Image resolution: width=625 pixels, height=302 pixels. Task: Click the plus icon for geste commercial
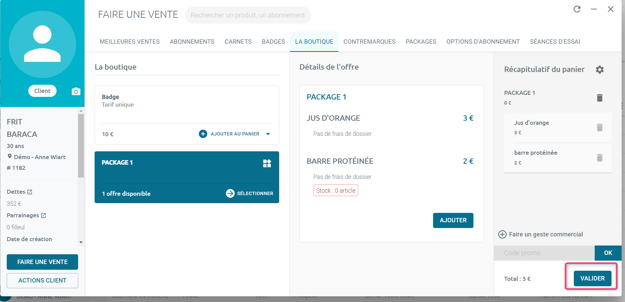pyautogui.click(x=502, y=234)
